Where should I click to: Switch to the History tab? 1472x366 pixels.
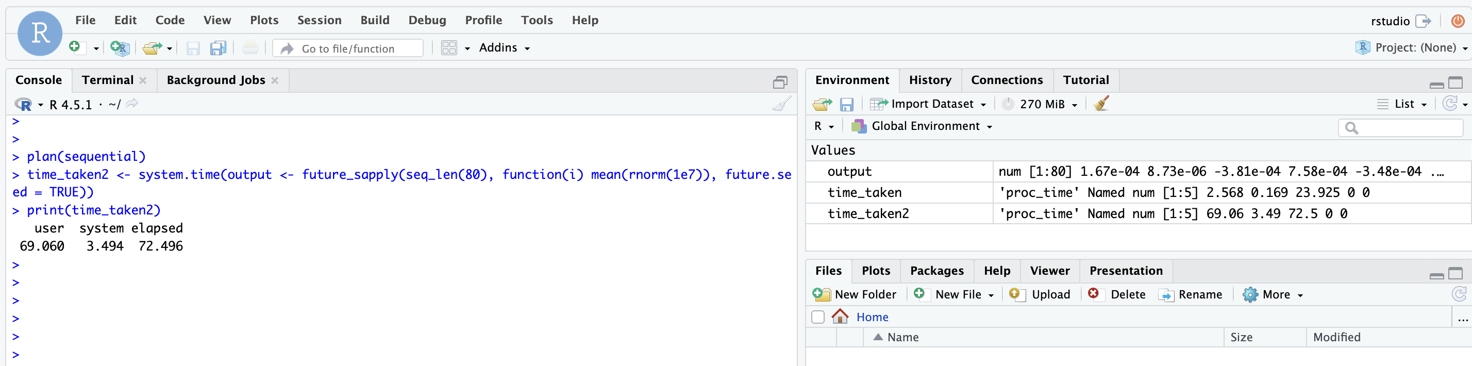(930, 80)
